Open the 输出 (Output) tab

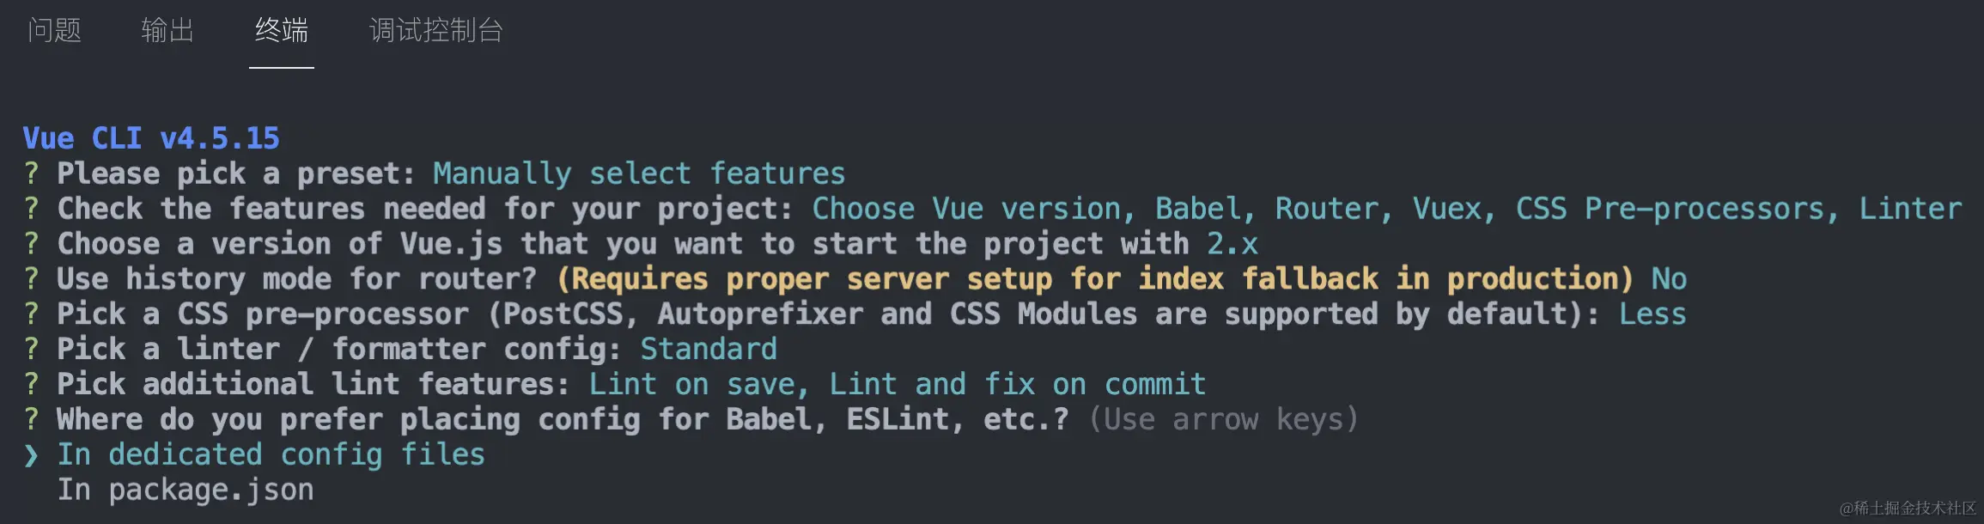click(167, 31)
